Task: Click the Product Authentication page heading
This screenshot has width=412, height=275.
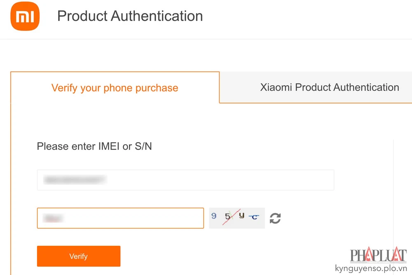Action: [x=130, y=16]
